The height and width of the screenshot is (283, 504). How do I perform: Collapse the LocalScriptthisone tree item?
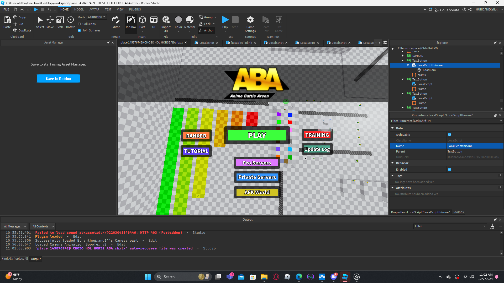[408, 65]
